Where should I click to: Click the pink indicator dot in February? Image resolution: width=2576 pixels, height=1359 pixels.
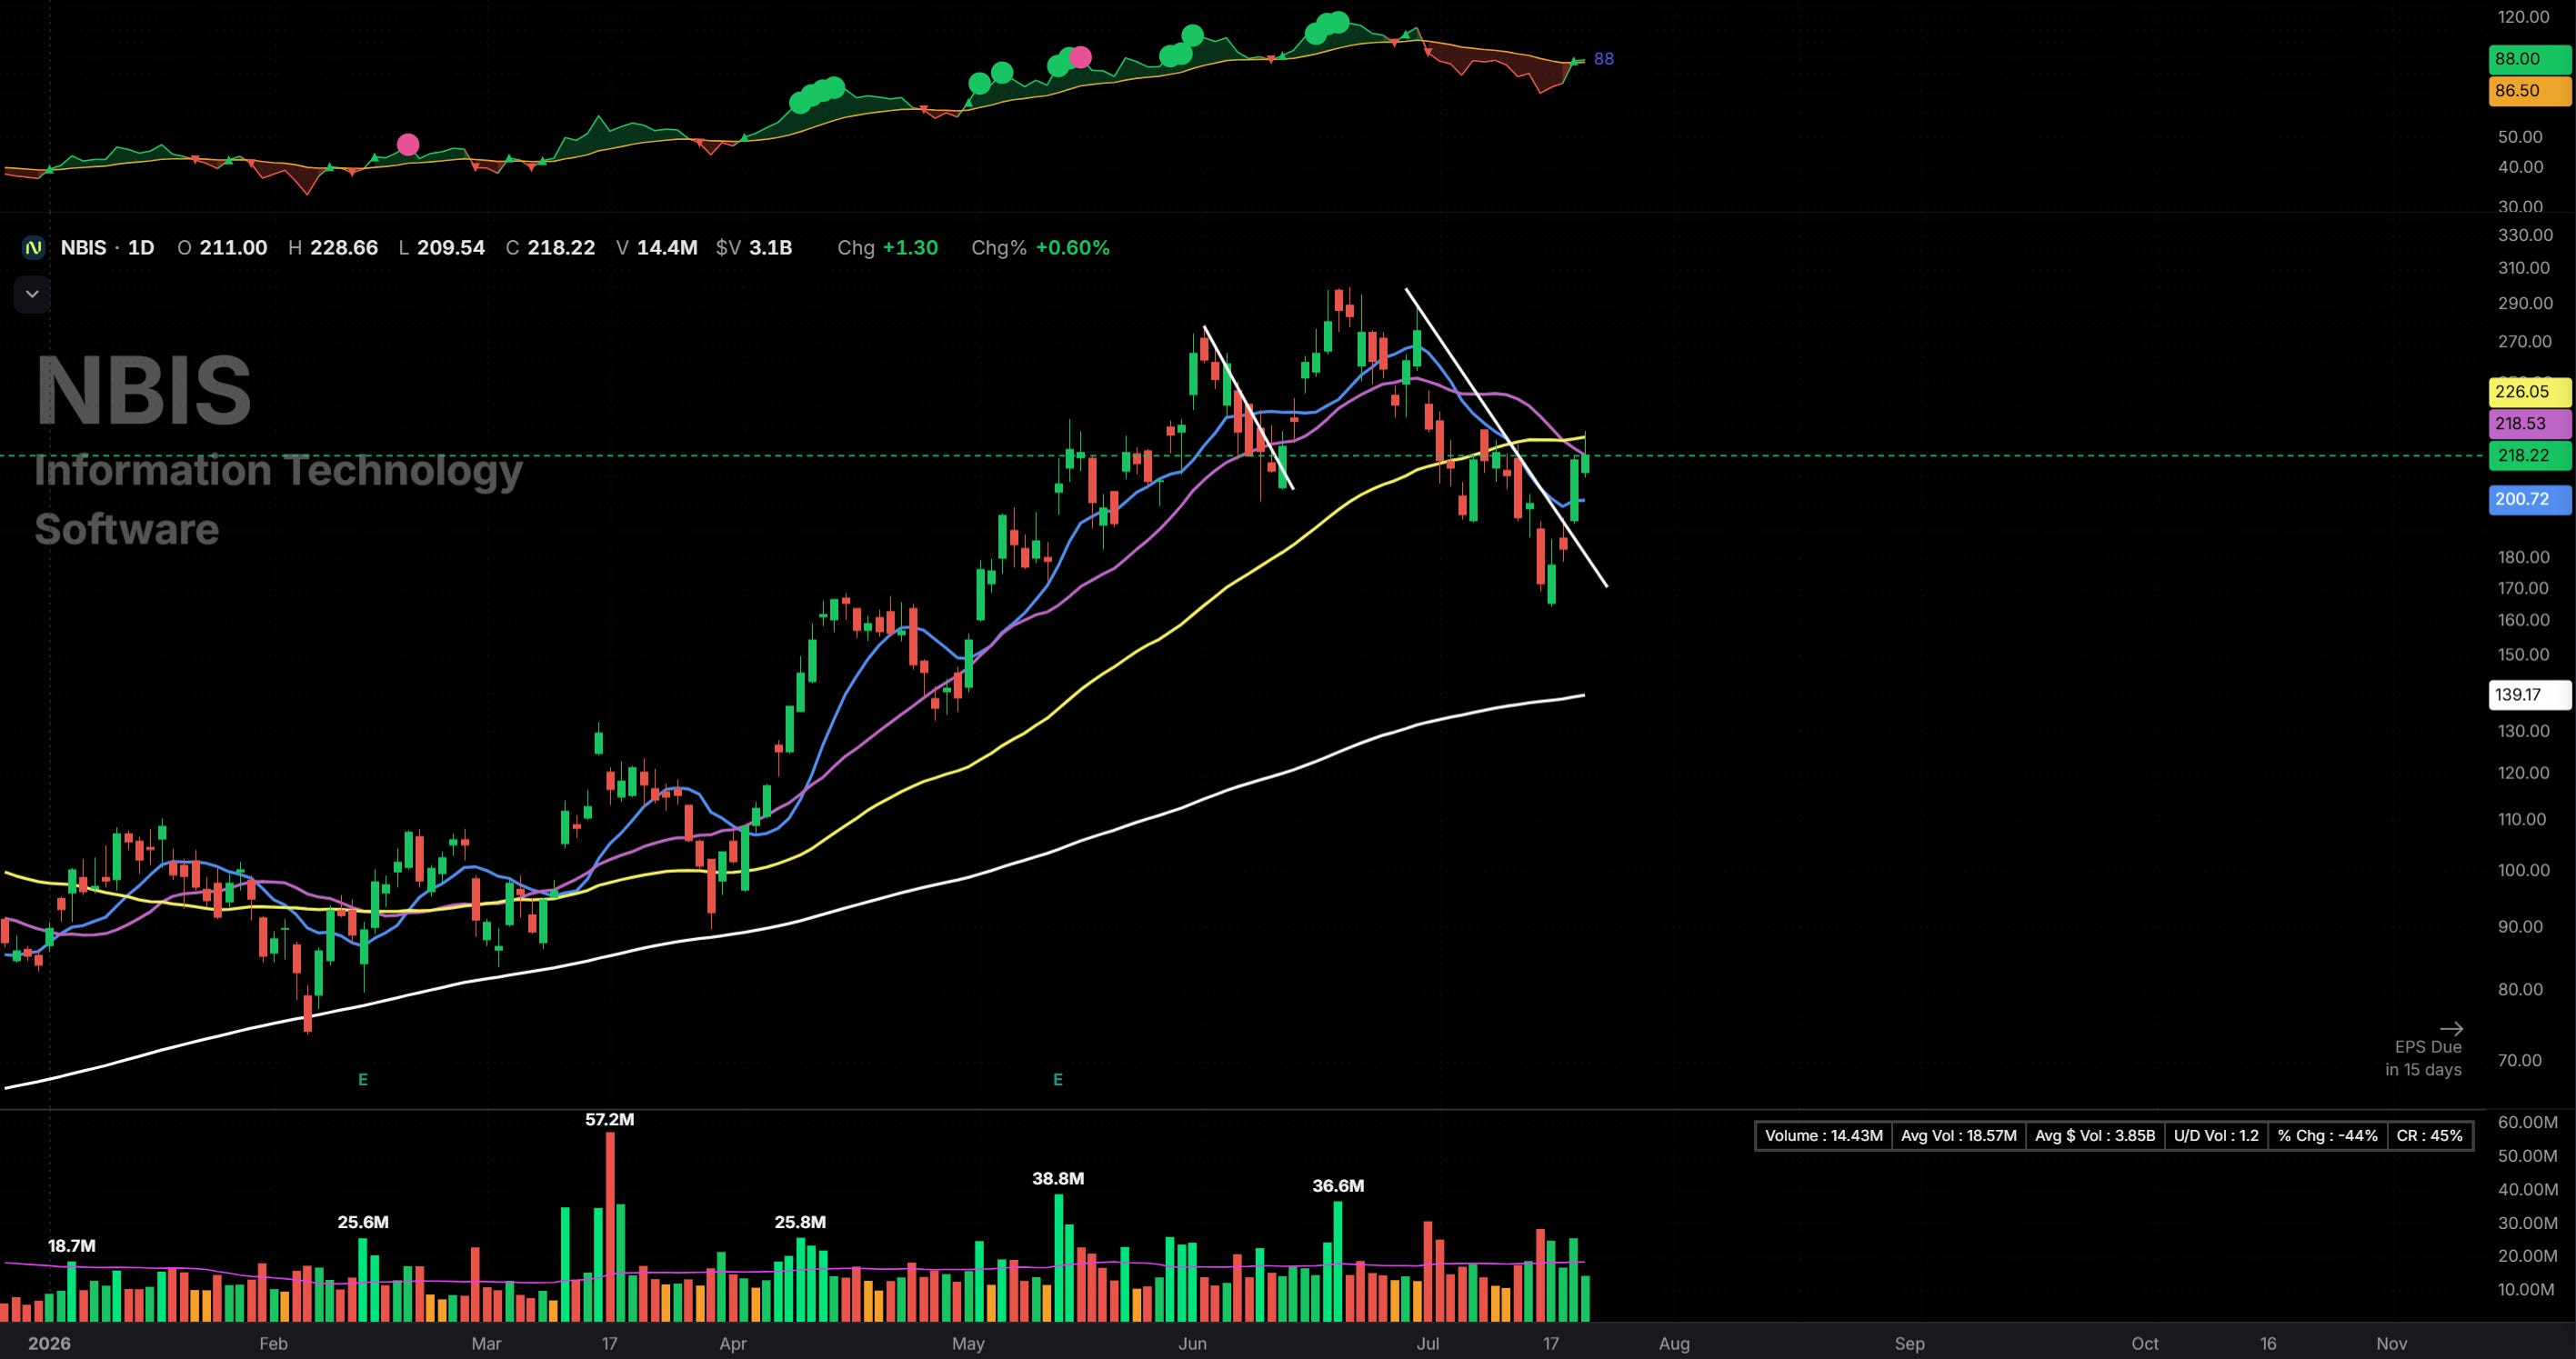(x=408, y=145)
